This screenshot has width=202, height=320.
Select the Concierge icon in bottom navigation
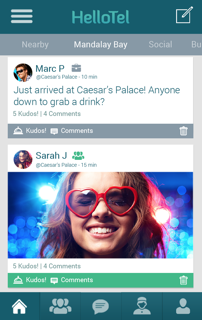(141, 306)
